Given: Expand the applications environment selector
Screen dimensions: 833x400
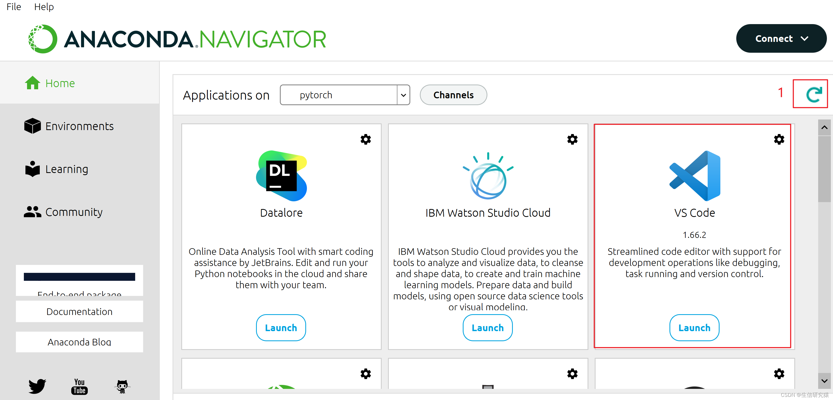Looking at the screenshot, I should (x=402, y=95).
